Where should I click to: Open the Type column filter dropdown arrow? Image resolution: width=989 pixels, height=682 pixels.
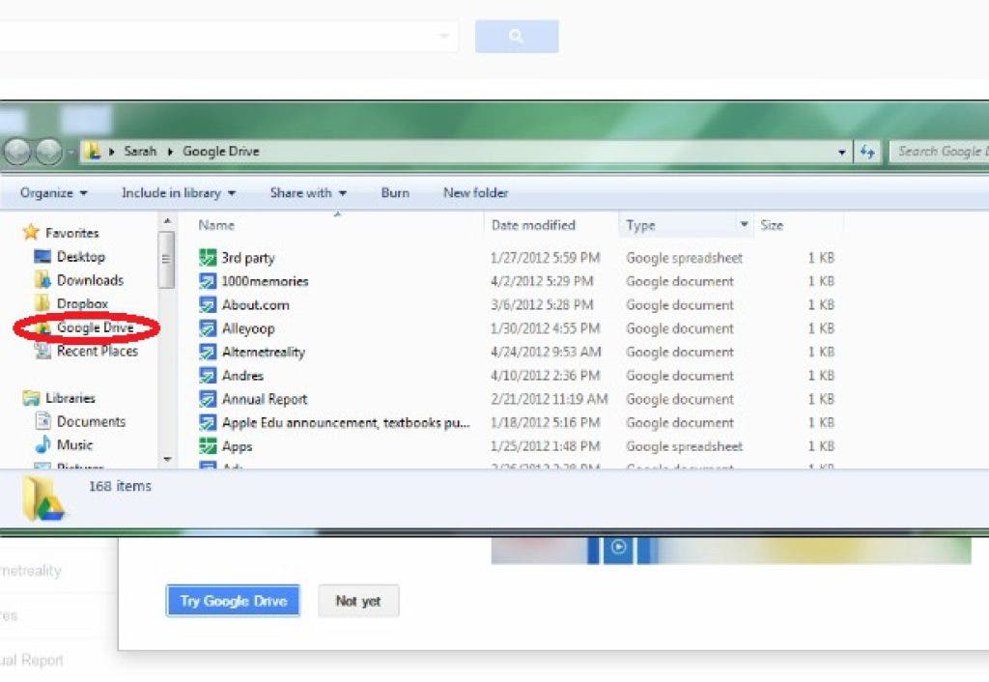[x=745, y=225]
